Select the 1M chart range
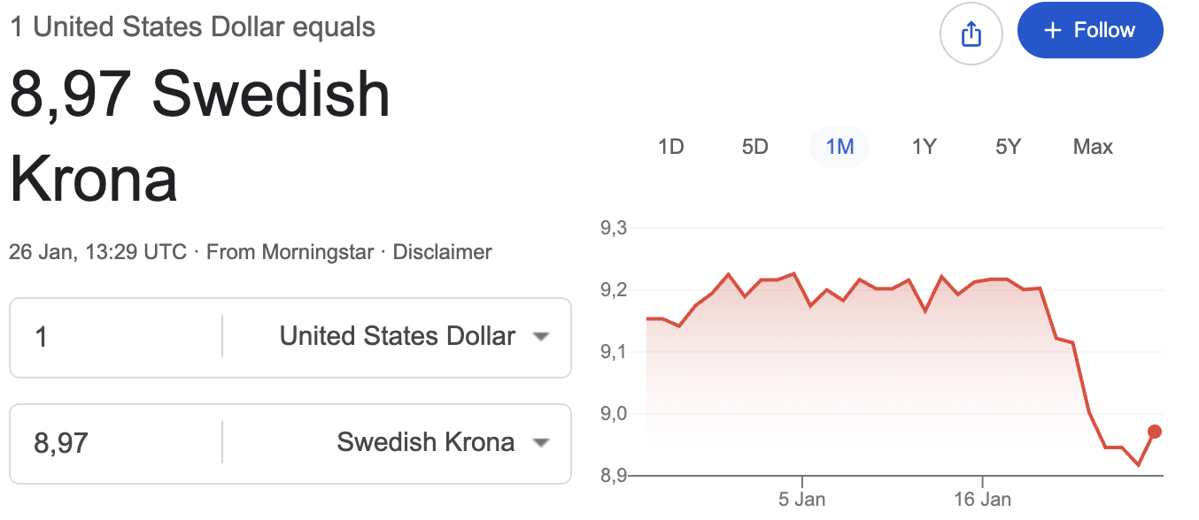The height and width of the screenshot is (520, 1199). click(x=839, y=147)
